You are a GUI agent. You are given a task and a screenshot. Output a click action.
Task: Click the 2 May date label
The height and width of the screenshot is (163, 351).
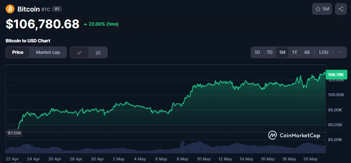tap(118, 159)
